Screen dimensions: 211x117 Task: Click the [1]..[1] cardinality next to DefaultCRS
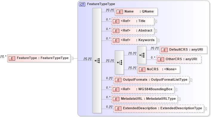tap(155, 48)
